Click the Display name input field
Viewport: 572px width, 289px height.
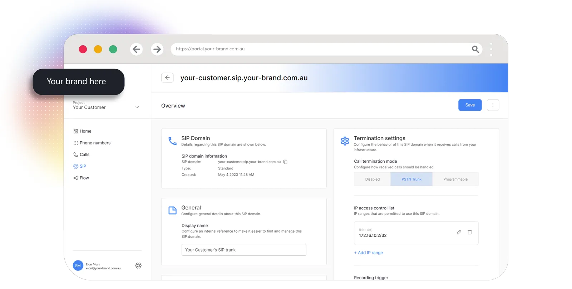[x=244, y=250]
